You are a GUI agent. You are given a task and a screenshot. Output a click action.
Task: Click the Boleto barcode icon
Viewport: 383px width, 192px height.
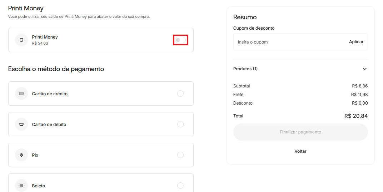tap(21, 186)
